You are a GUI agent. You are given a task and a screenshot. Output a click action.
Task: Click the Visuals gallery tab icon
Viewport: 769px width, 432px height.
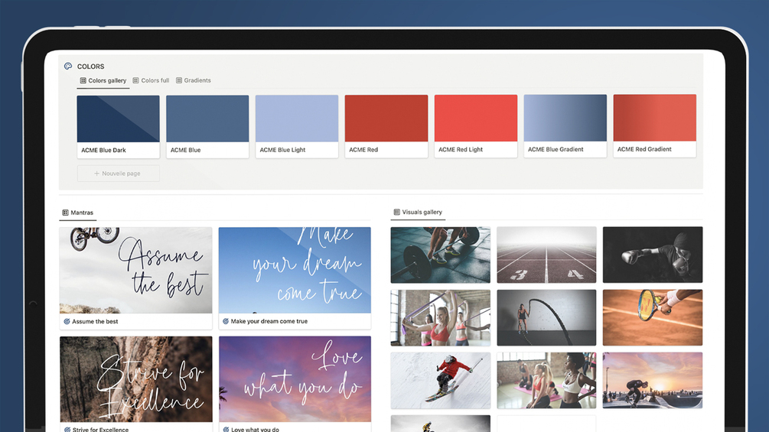pyautogui.click(x=397, y=212)
